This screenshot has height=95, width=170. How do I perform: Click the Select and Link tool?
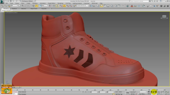pyautogui.click(x=2, y=6)
